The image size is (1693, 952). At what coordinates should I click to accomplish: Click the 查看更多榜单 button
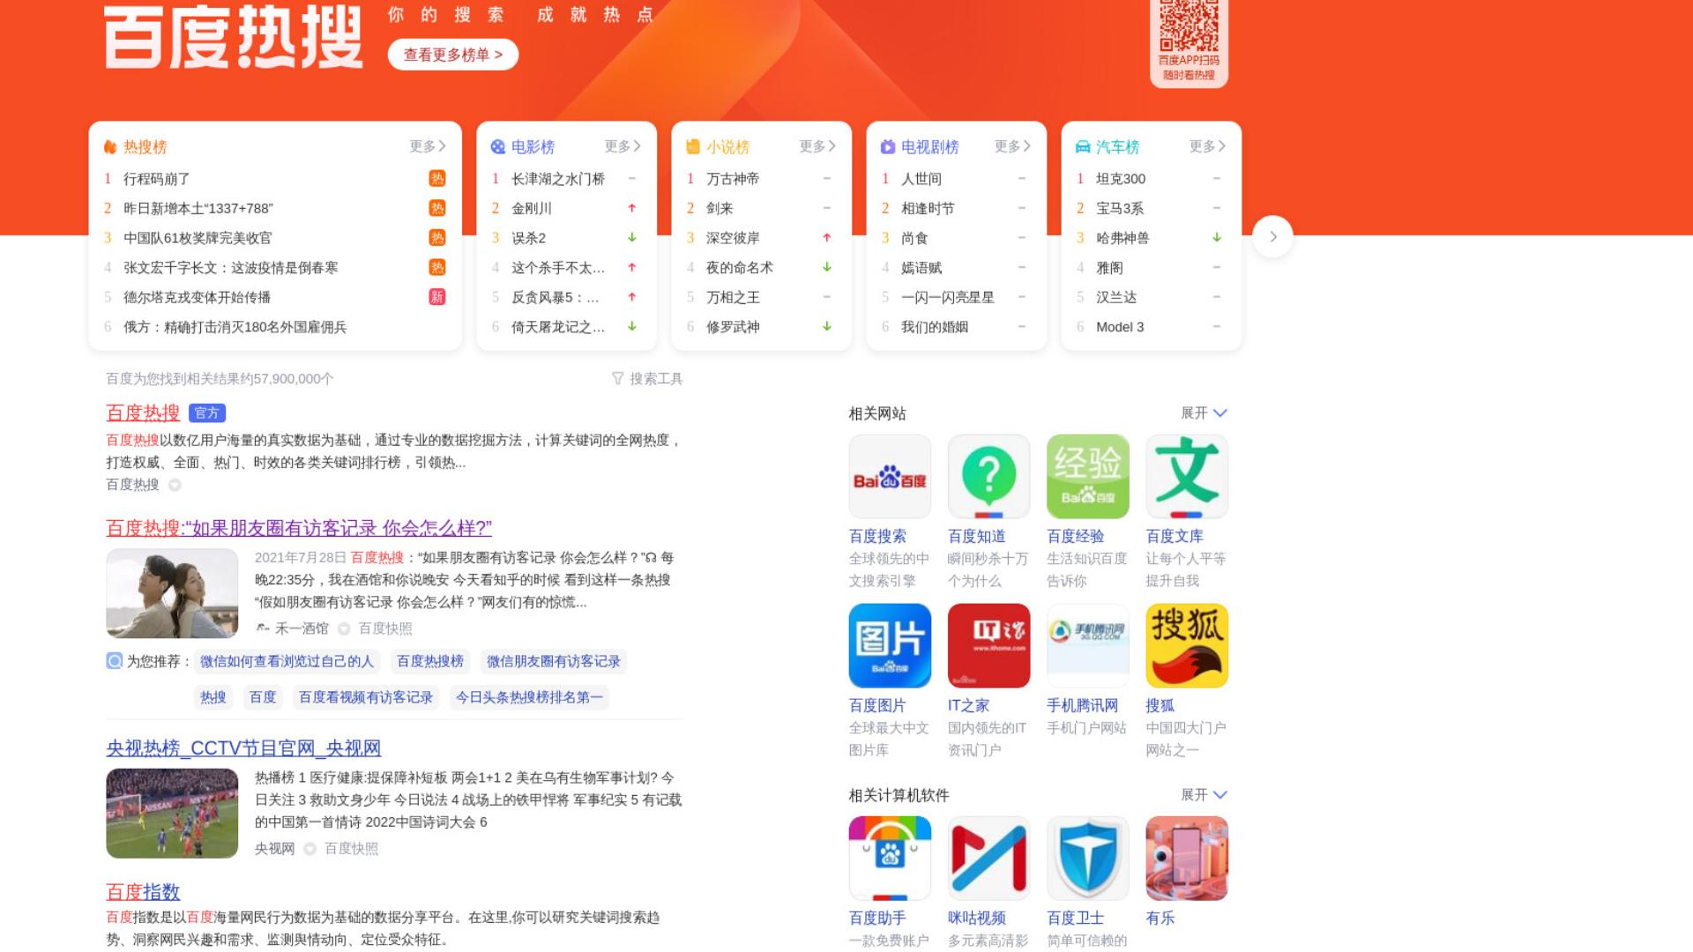pos(453,55)
